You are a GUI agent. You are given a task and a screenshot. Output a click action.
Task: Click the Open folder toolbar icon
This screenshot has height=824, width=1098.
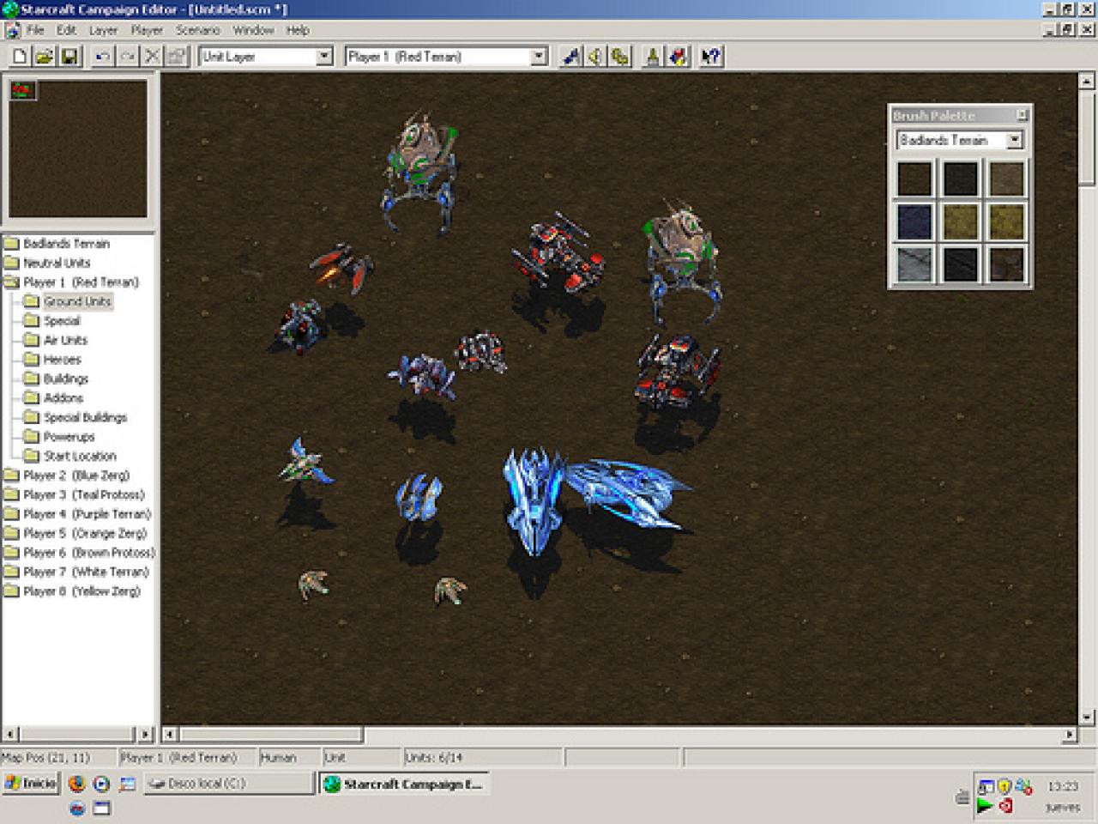point(45,57)
